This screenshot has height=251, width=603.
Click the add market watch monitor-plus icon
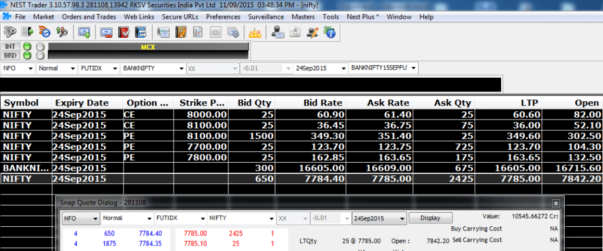coord(85,32)
